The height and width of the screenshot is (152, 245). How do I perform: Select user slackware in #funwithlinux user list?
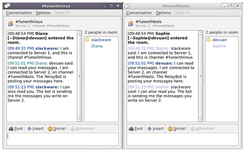click(101, 40)
